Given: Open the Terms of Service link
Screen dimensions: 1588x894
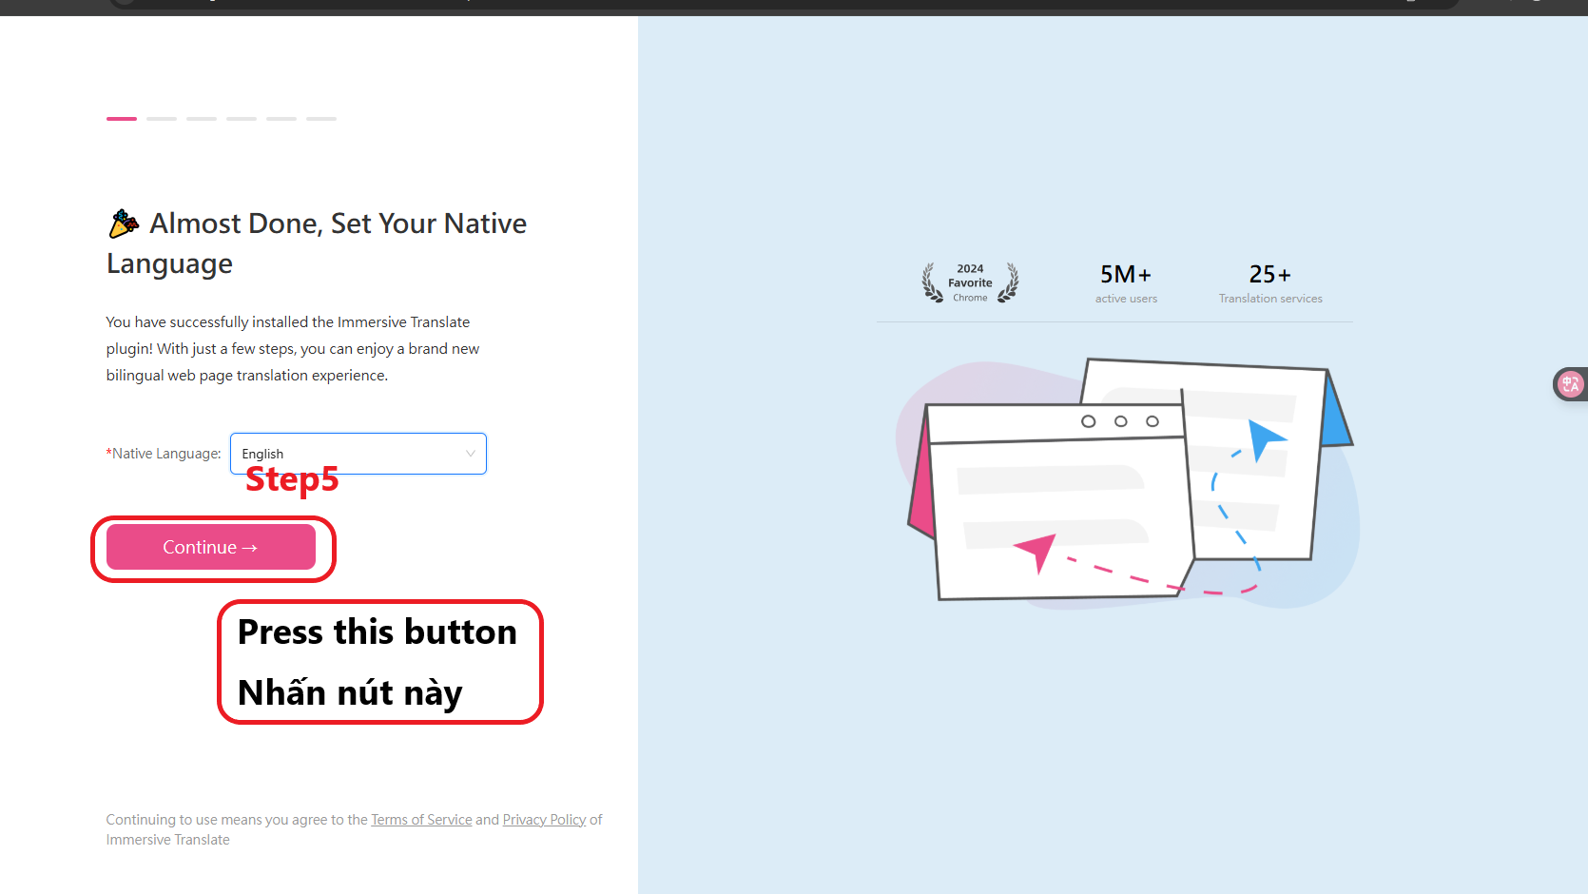Looking at the screenshot, I should [421, 820].
